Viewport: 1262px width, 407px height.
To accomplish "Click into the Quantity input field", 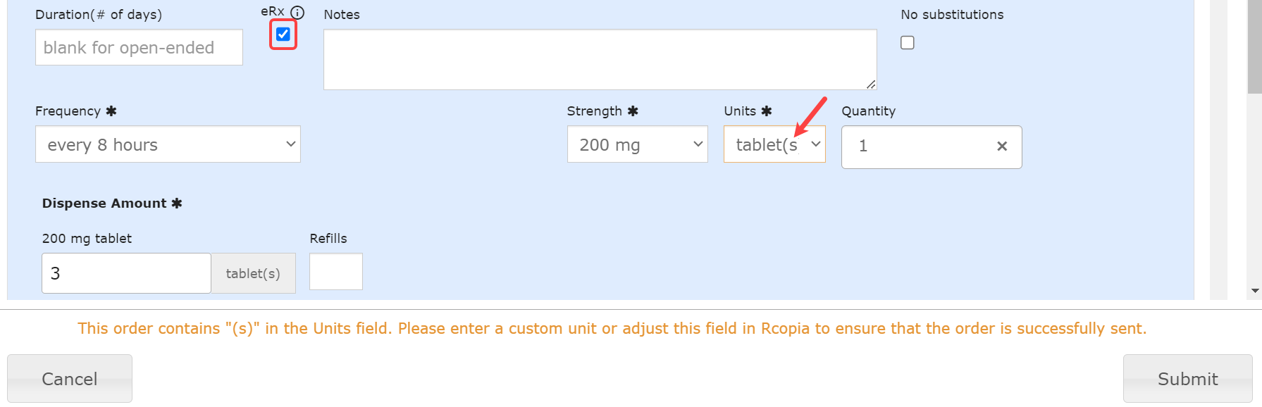I will [x=916, y=146].
